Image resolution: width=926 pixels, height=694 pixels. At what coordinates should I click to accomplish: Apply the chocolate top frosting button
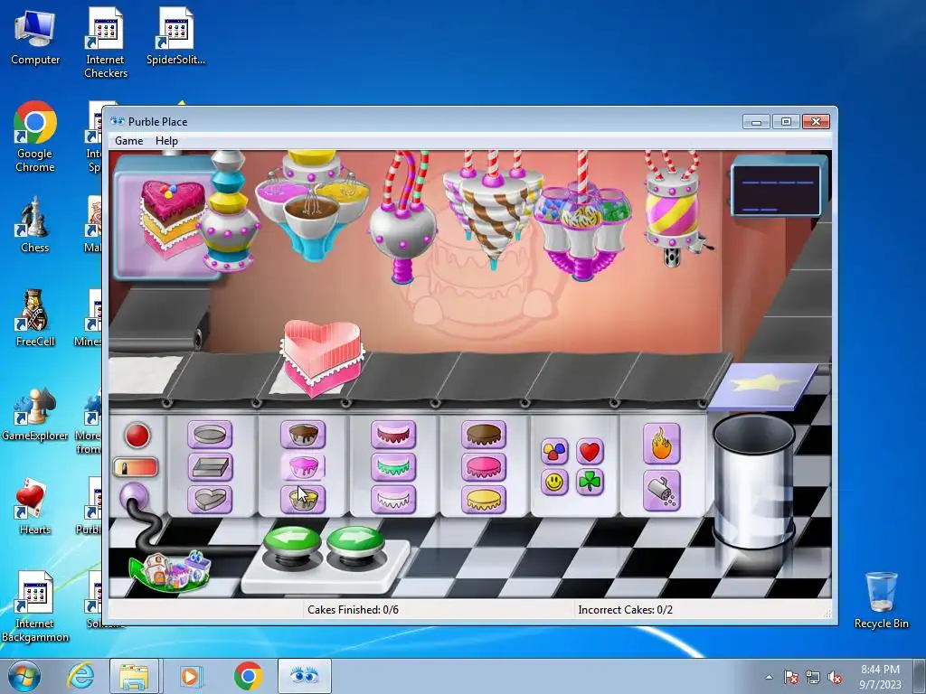[484, 435]
